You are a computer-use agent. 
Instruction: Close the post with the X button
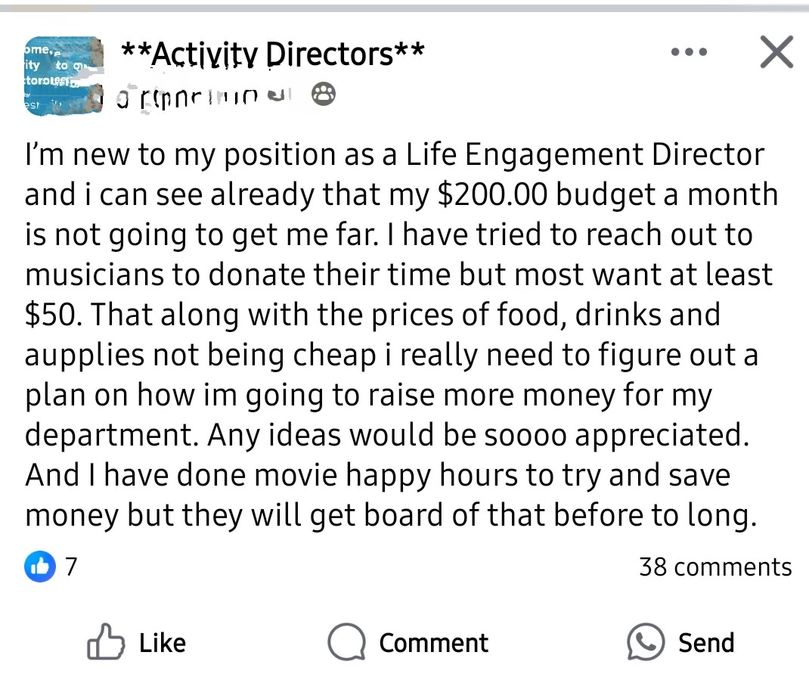coord(776,52)
